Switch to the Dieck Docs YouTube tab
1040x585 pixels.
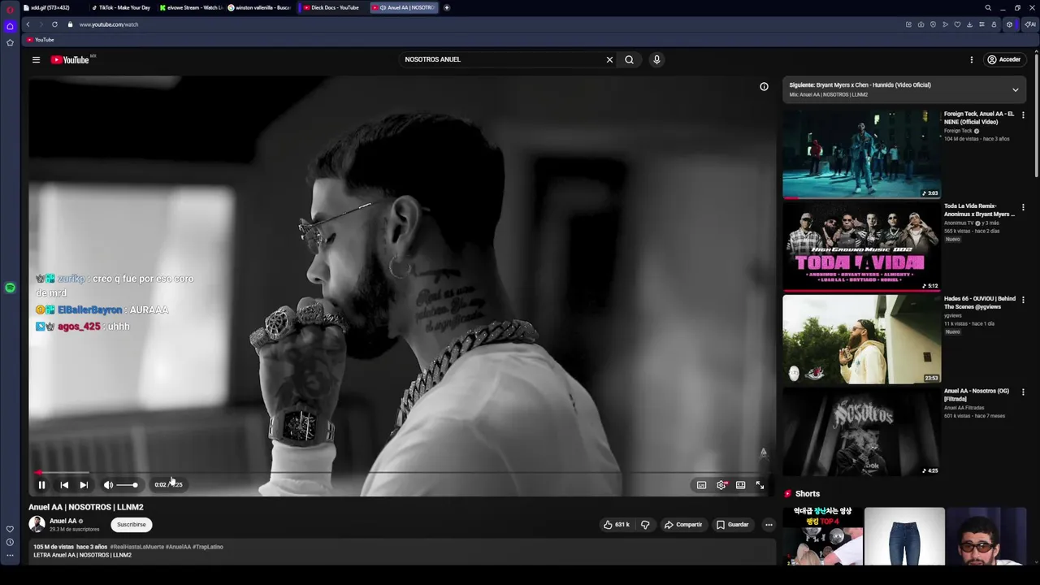331,7
